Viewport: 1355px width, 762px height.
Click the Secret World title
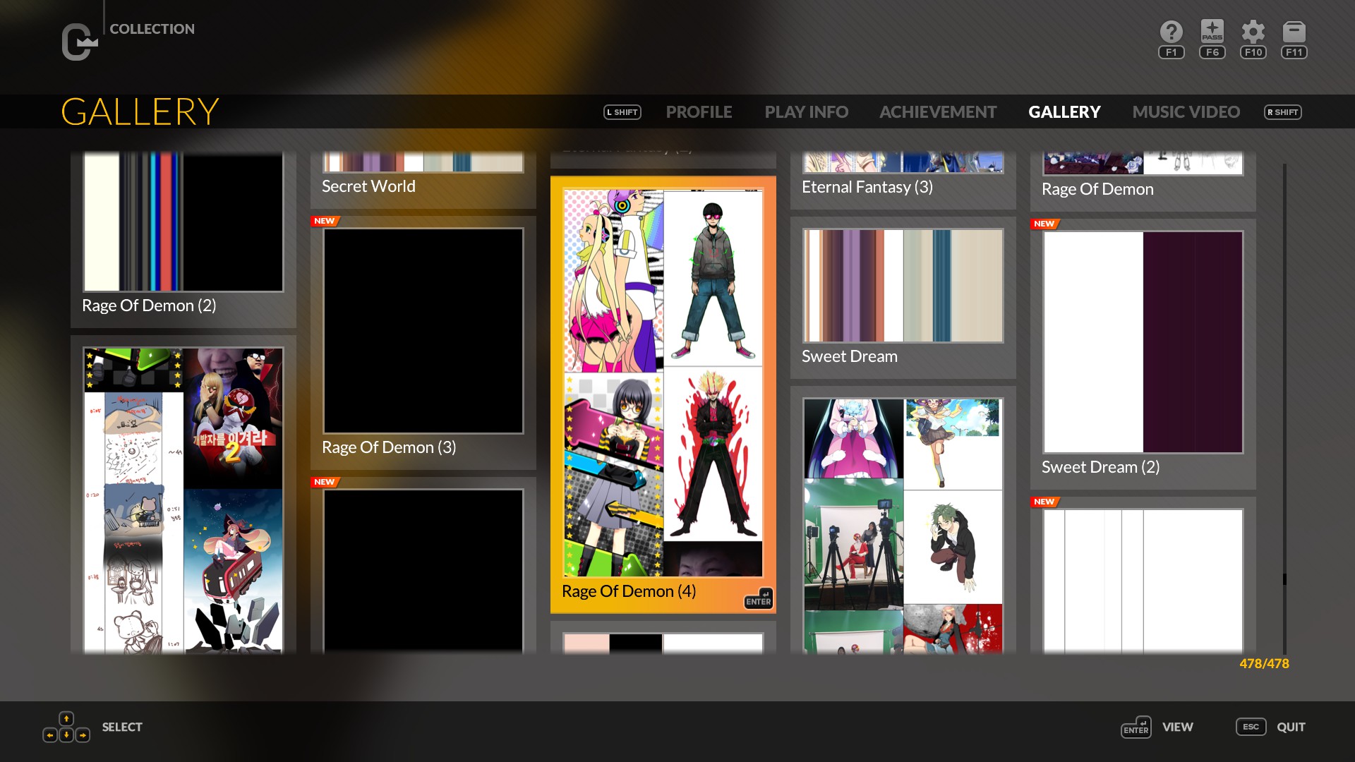tap(368, 186)
